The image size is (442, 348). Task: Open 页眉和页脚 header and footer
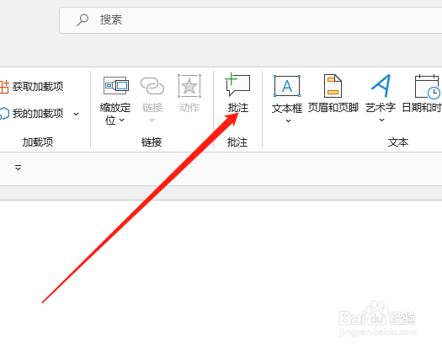coord(333,94)
